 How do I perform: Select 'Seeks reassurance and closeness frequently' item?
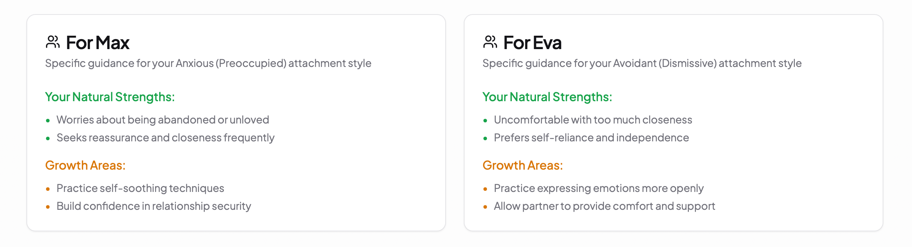click(166, 138)
